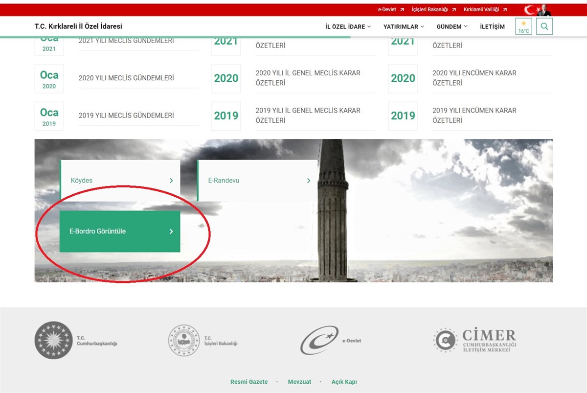Open the E-Randevu card
The height and width of the screenshot is (393, 587).
[x=257, y=181]
